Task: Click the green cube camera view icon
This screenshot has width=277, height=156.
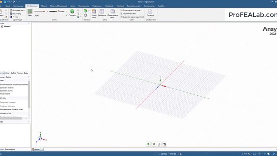Action: 85,11
